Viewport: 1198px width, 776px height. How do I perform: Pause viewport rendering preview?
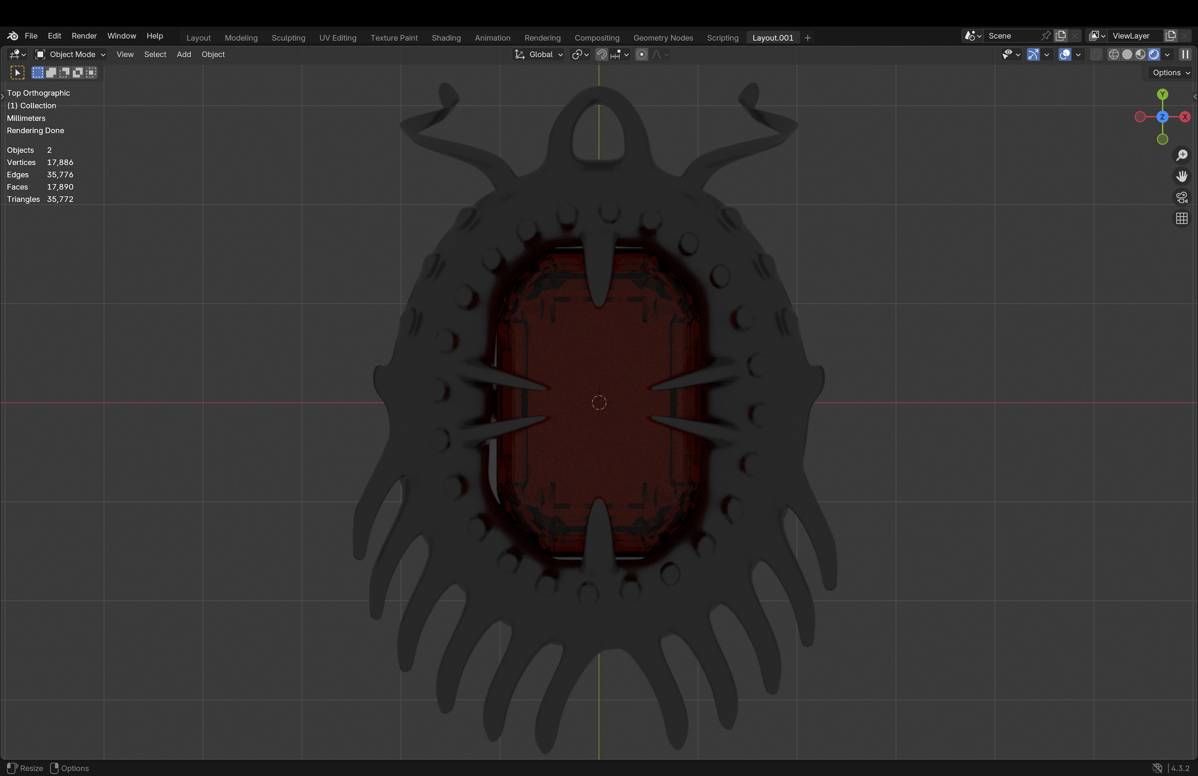point(1185,54)
